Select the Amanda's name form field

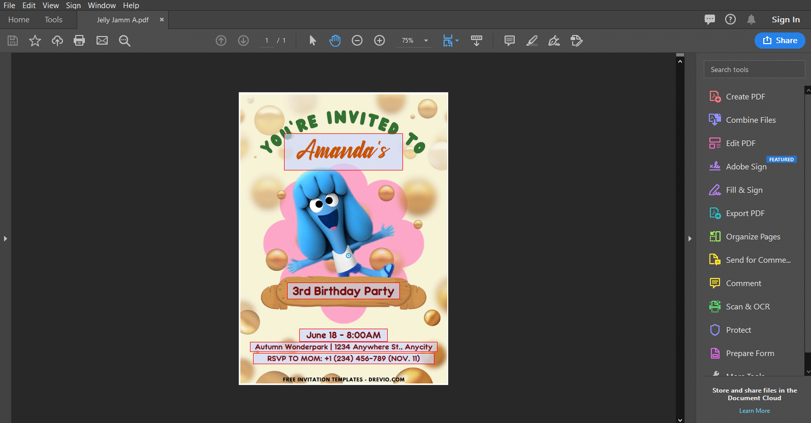[344, 152]
